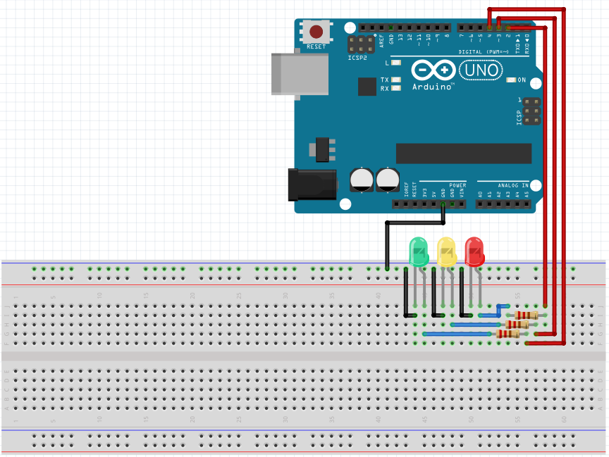
Task: Click the ANALOG IN pin header
Action: [x=503, y=204]
